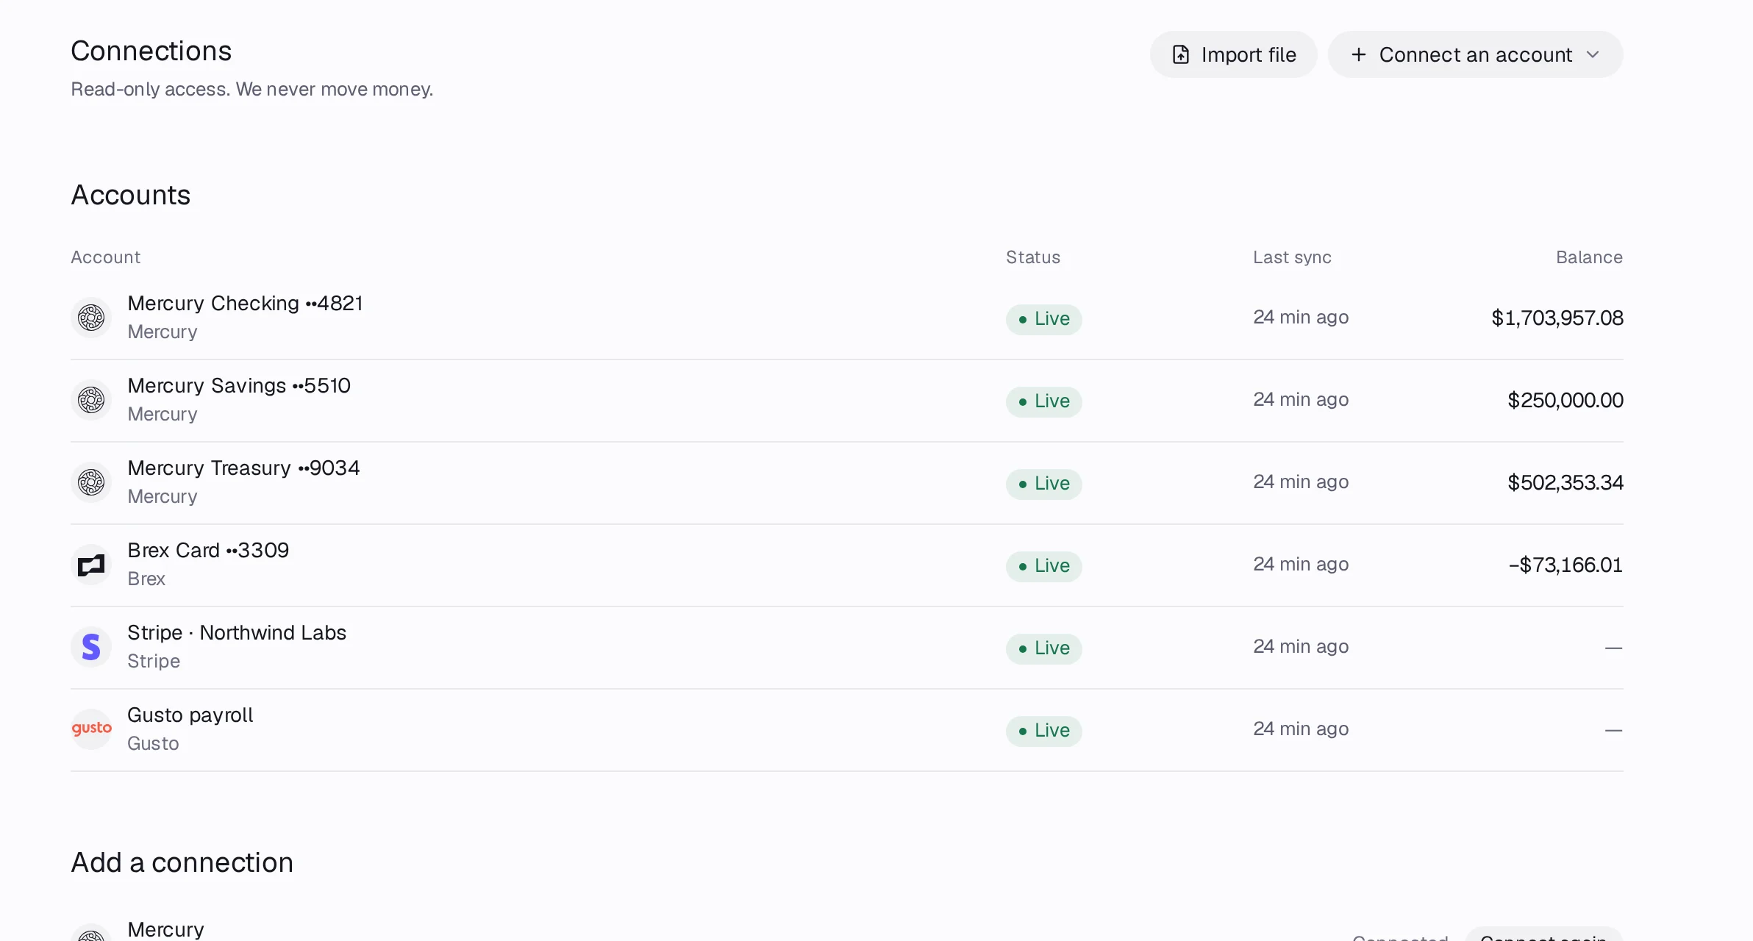Open the Stripe · Northwind Labs account name
The width and height of the screenshot is (1753, 941).
click(x=237, y=633)
